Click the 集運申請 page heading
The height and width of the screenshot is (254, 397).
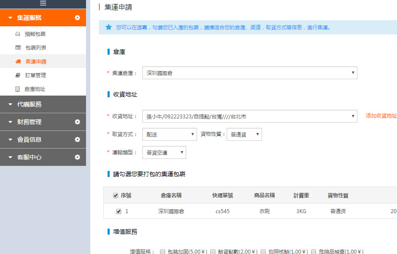[118, 7]
